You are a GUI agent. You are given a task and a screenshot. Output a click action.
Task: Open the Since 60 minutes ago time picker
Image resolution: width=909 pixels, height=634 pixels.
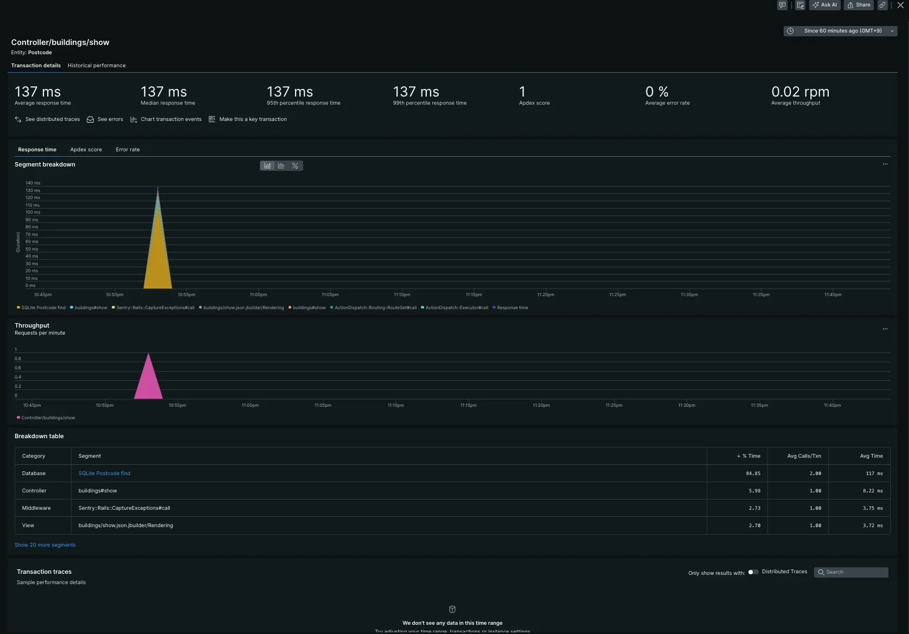coord(840,31)
